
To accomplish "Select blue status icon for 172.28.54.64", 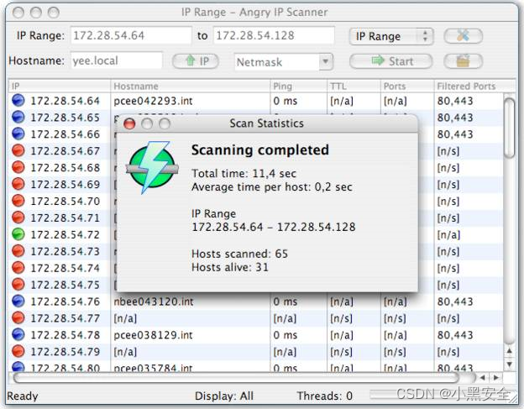I will coord(18,100).
